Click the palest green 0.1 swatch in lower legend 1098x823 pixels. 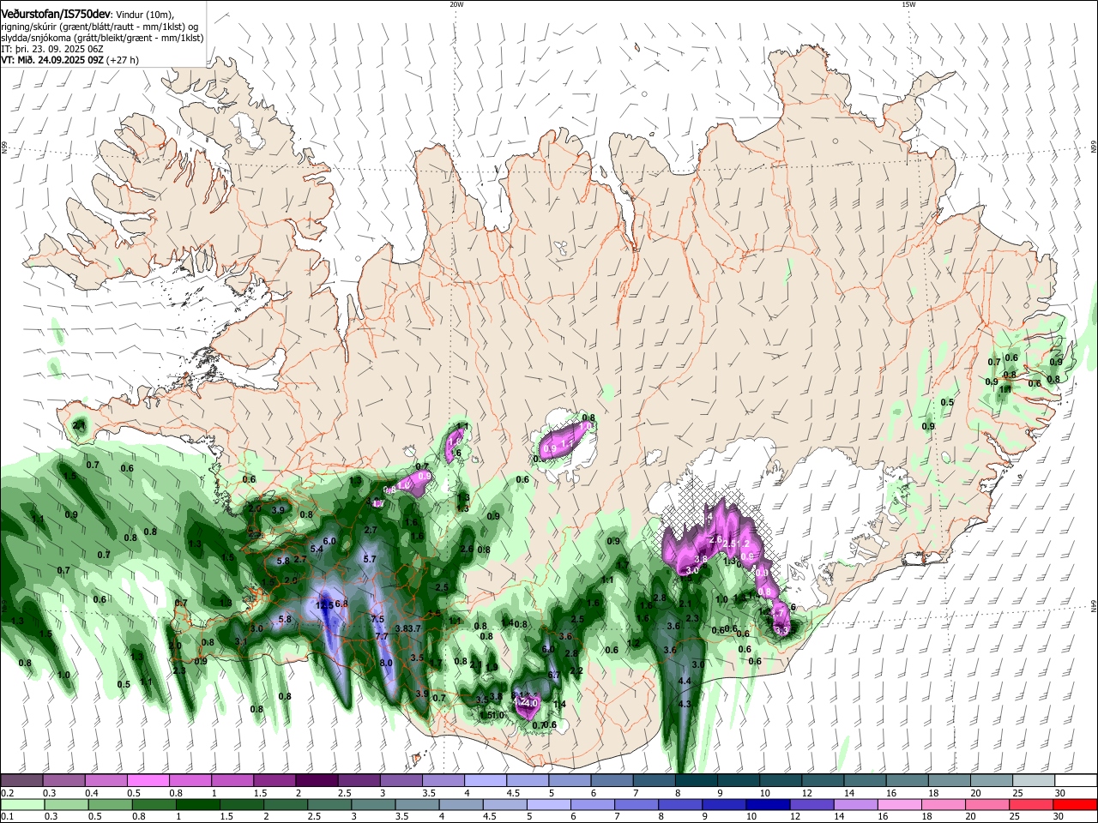click(x=22, y=804)
